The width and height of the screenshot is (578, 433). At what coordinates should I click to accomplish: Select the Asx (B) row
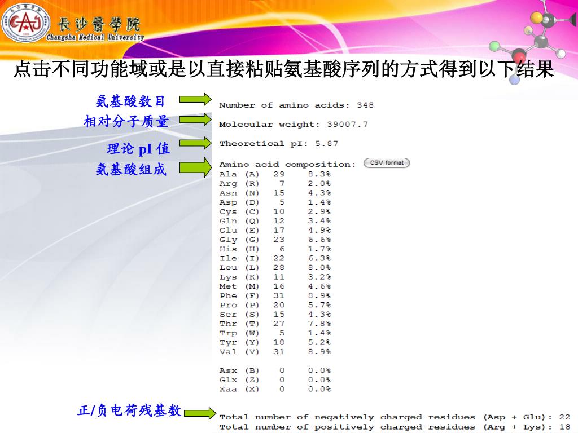tap(275, 370)
